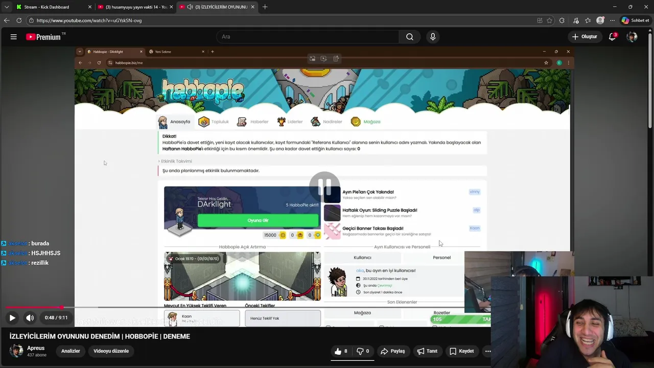This screenshot has width=654, height=368.
Task: Open the app install icon in address bar
Action: (540, 20)
